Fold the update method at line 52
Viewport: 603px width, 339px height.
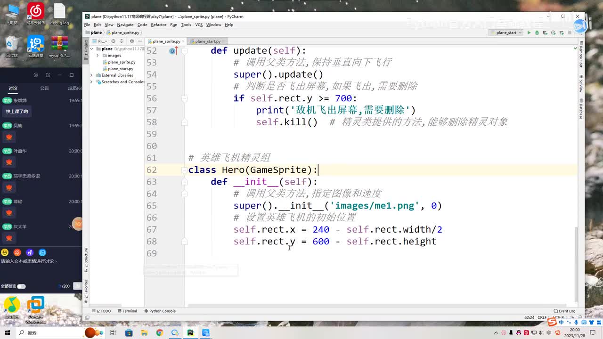point(184,51)
